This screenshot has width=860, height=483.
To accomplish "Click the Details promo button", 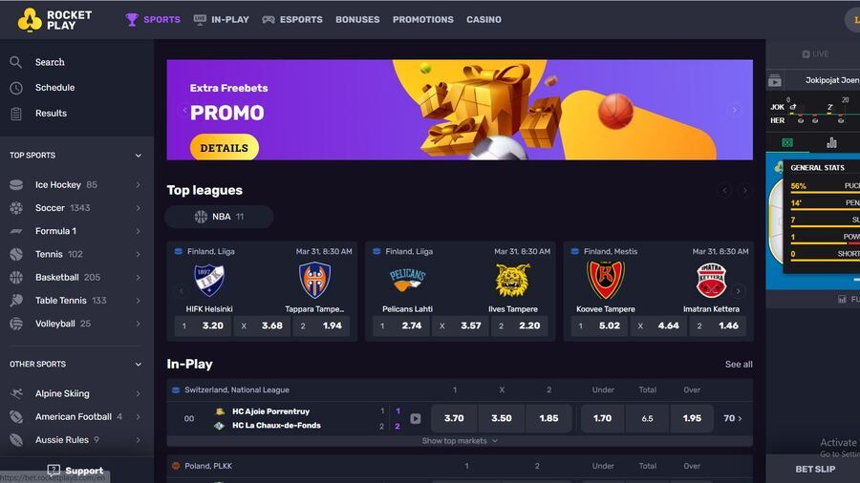I will (225, 147).
